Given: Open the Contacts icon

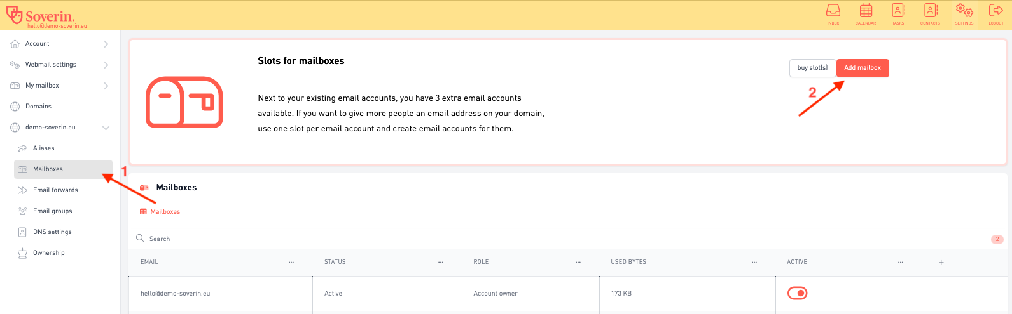Looking at the screenshot, I should [931, 11].
